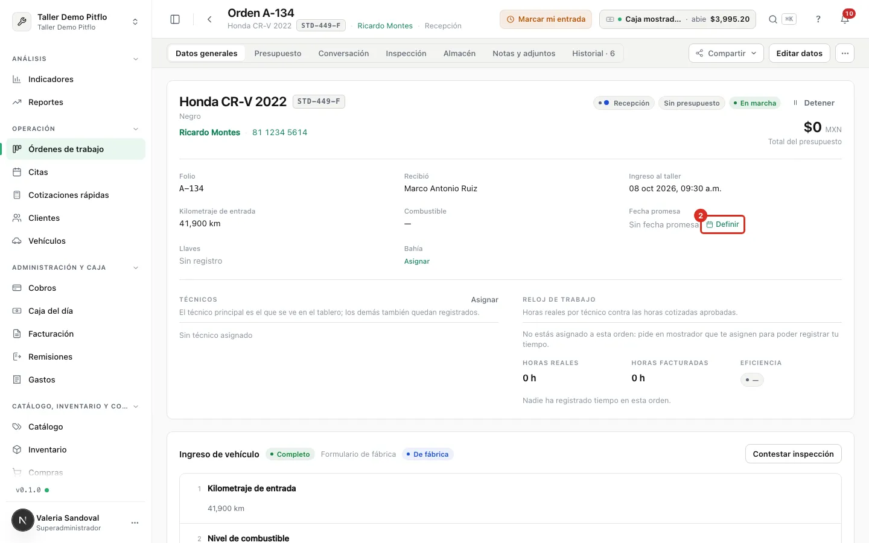
Task: Click Definir to set the promise date
Action: 722,224
